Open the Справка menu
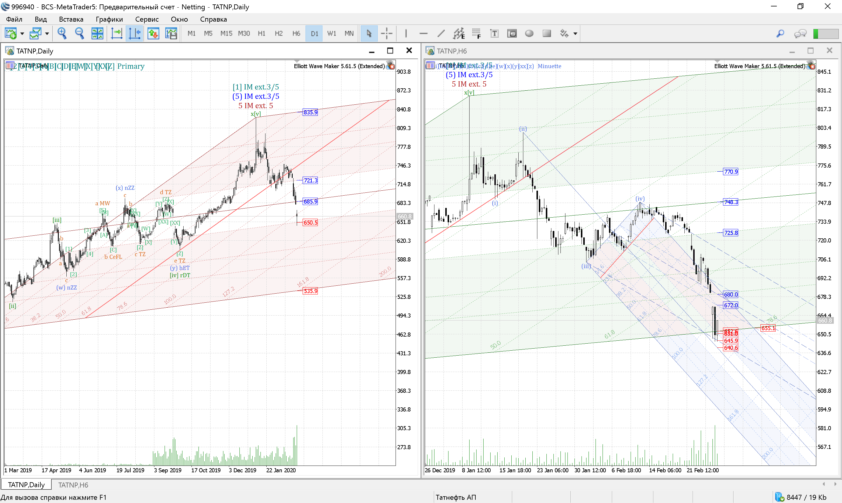The image size is (842, 503). [213, 19]
